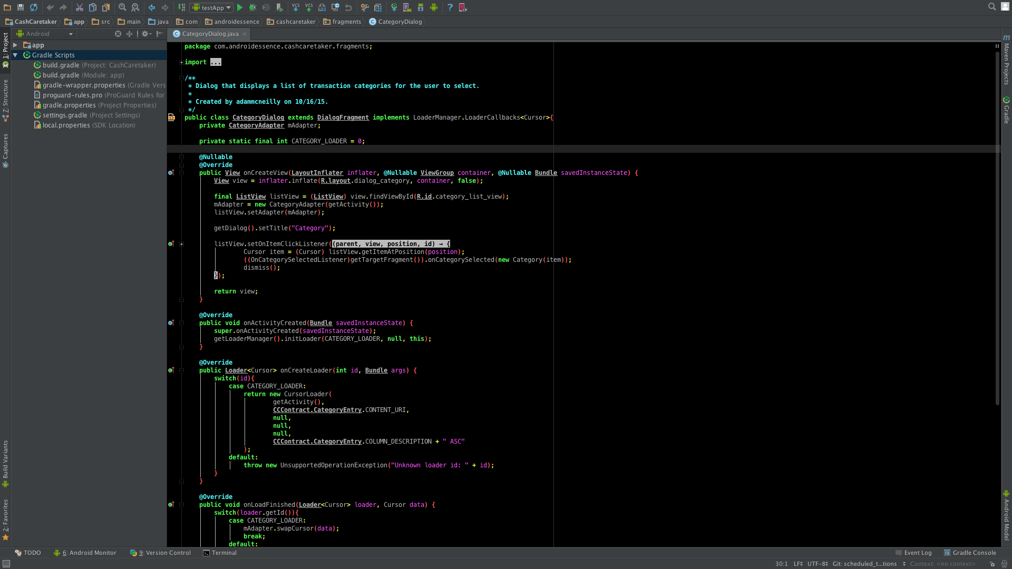
Task: Open the Maven Projects side panel
Action: 1006,61
